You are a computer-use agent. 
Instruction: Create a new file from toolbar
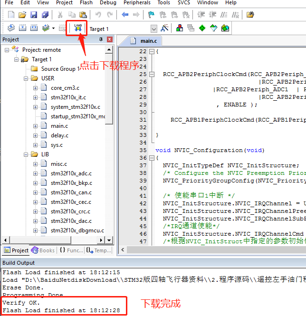(x=10, y=15)
